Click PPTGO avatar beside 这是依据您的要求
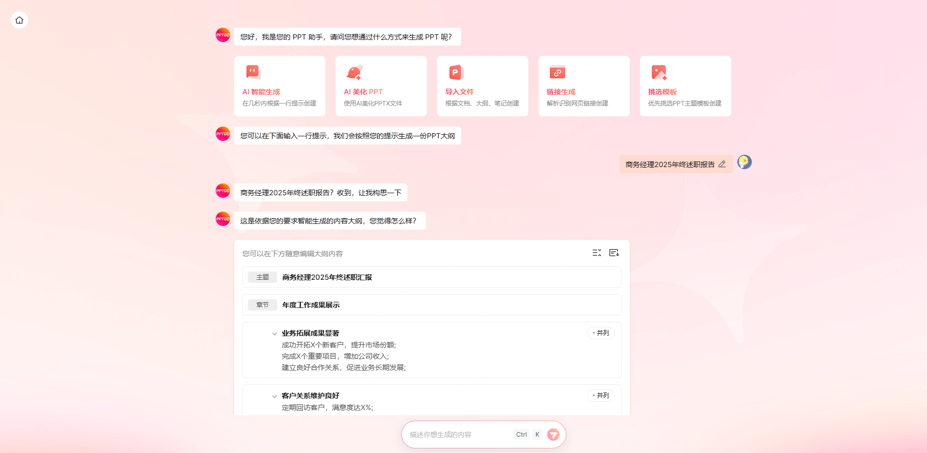This screenshot has height=453, width=927. (x=223, y=219)
